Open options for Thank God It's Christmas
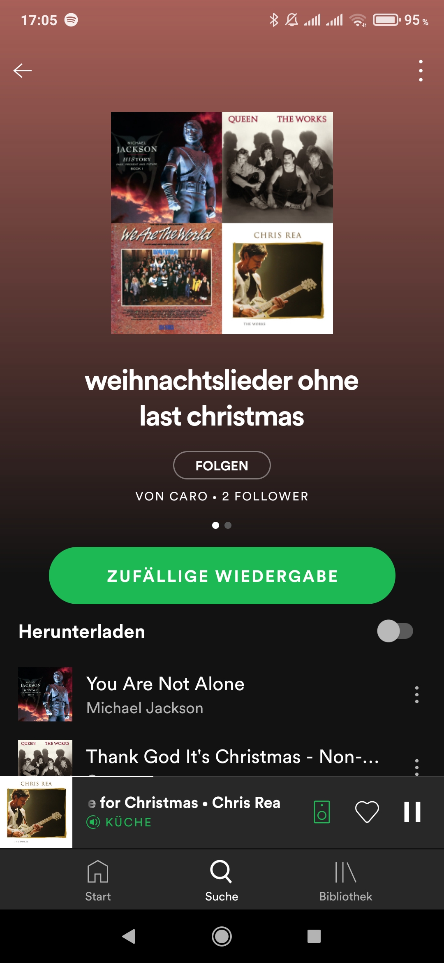This screenshot has width=444, height=963. (417, 766)
